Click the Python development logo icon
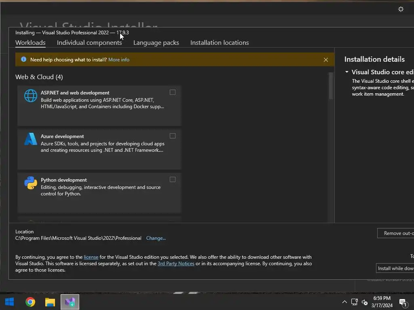Viewport: 414px width, 310px height. pyautogui.click(x=31, y=183)
